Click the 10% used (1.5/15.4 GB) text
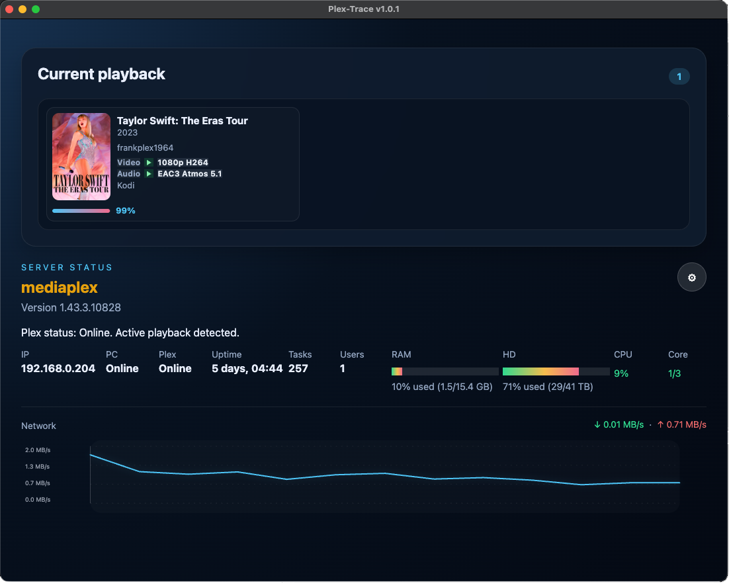729x583 pixels. pyautogui.click(x=442, y=387)
